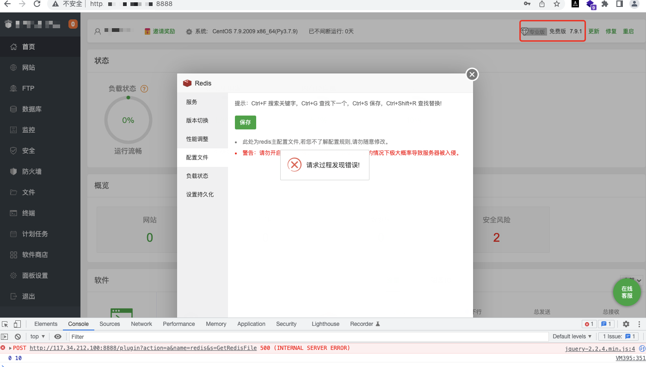Click the 更新 link in header
Screen dimensions: 646x367
tap(594, 31)
